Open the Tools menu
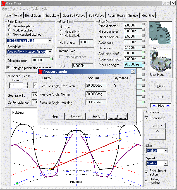Screen dimensions: 177x190 [x=35, y=9]
